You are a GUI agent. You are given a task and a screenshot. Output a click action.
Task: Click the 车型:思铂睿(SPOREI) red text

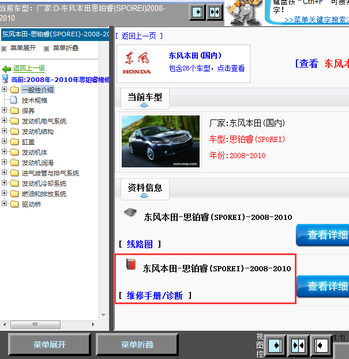247,139
